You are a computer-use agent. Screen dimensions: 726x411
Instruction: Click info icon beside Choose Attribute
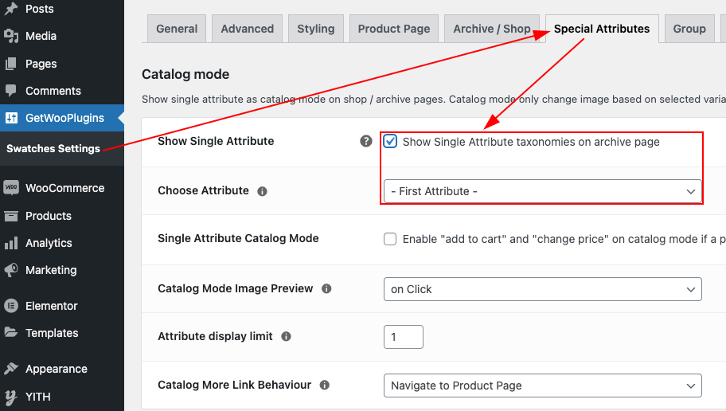(262, 191)
